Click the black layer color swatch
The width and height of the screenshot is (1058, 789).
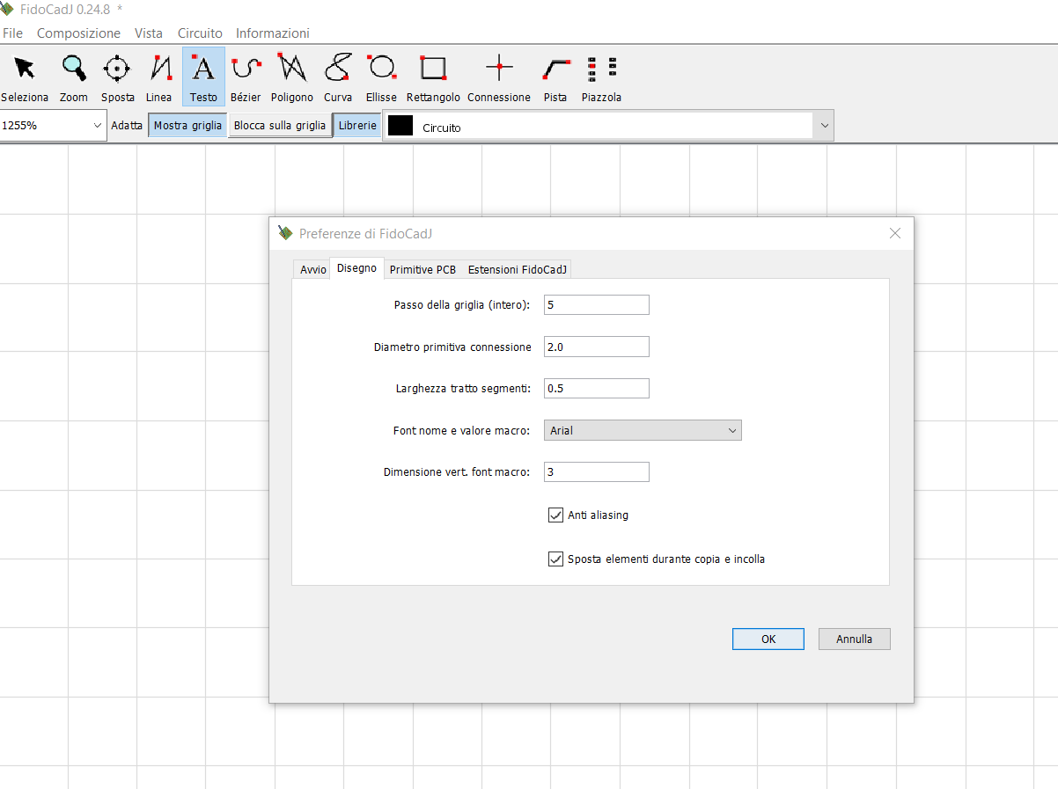point(400,126)
